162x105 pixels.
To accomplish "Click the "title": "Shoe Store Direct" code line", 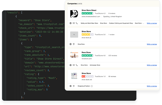I will tap(44, 59).
